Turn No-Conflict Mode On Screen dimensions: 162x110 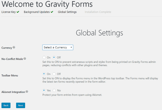(x=44, y=57)
